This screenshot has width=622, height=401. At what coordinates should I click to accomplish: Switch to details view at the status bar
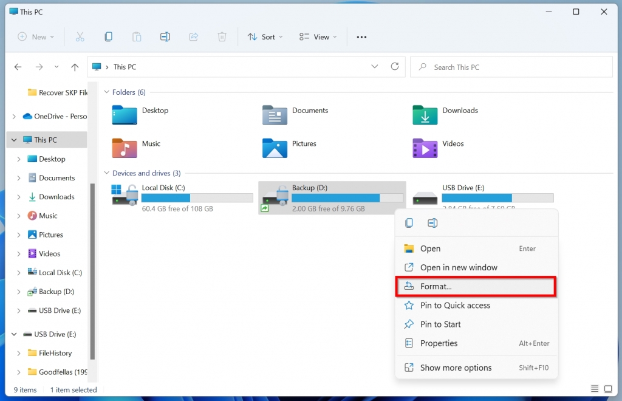click(x=595, y=389)
